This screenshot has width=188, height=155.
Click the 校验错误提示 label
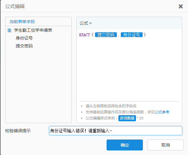coord(18,131)
